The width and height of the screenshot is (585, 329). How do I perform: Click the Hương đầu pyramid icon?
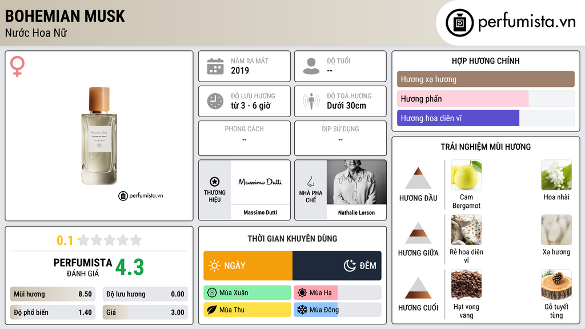[418, 178]
